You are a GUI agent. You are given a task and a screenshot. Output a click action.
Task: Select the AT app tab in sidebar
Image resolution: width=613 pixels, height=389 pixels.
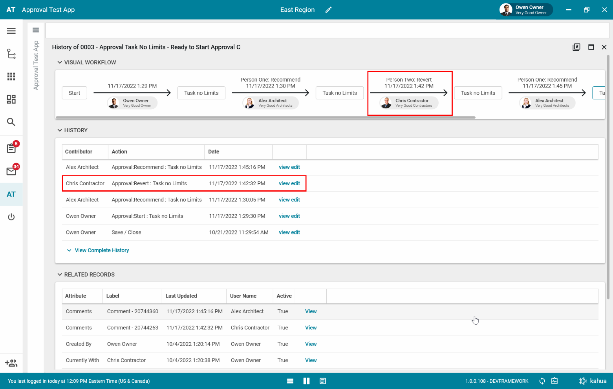pos(11,194)
